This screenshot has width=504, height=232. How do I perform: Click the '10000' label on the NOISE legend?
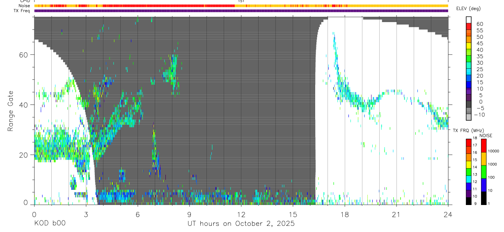click(493, 151)
